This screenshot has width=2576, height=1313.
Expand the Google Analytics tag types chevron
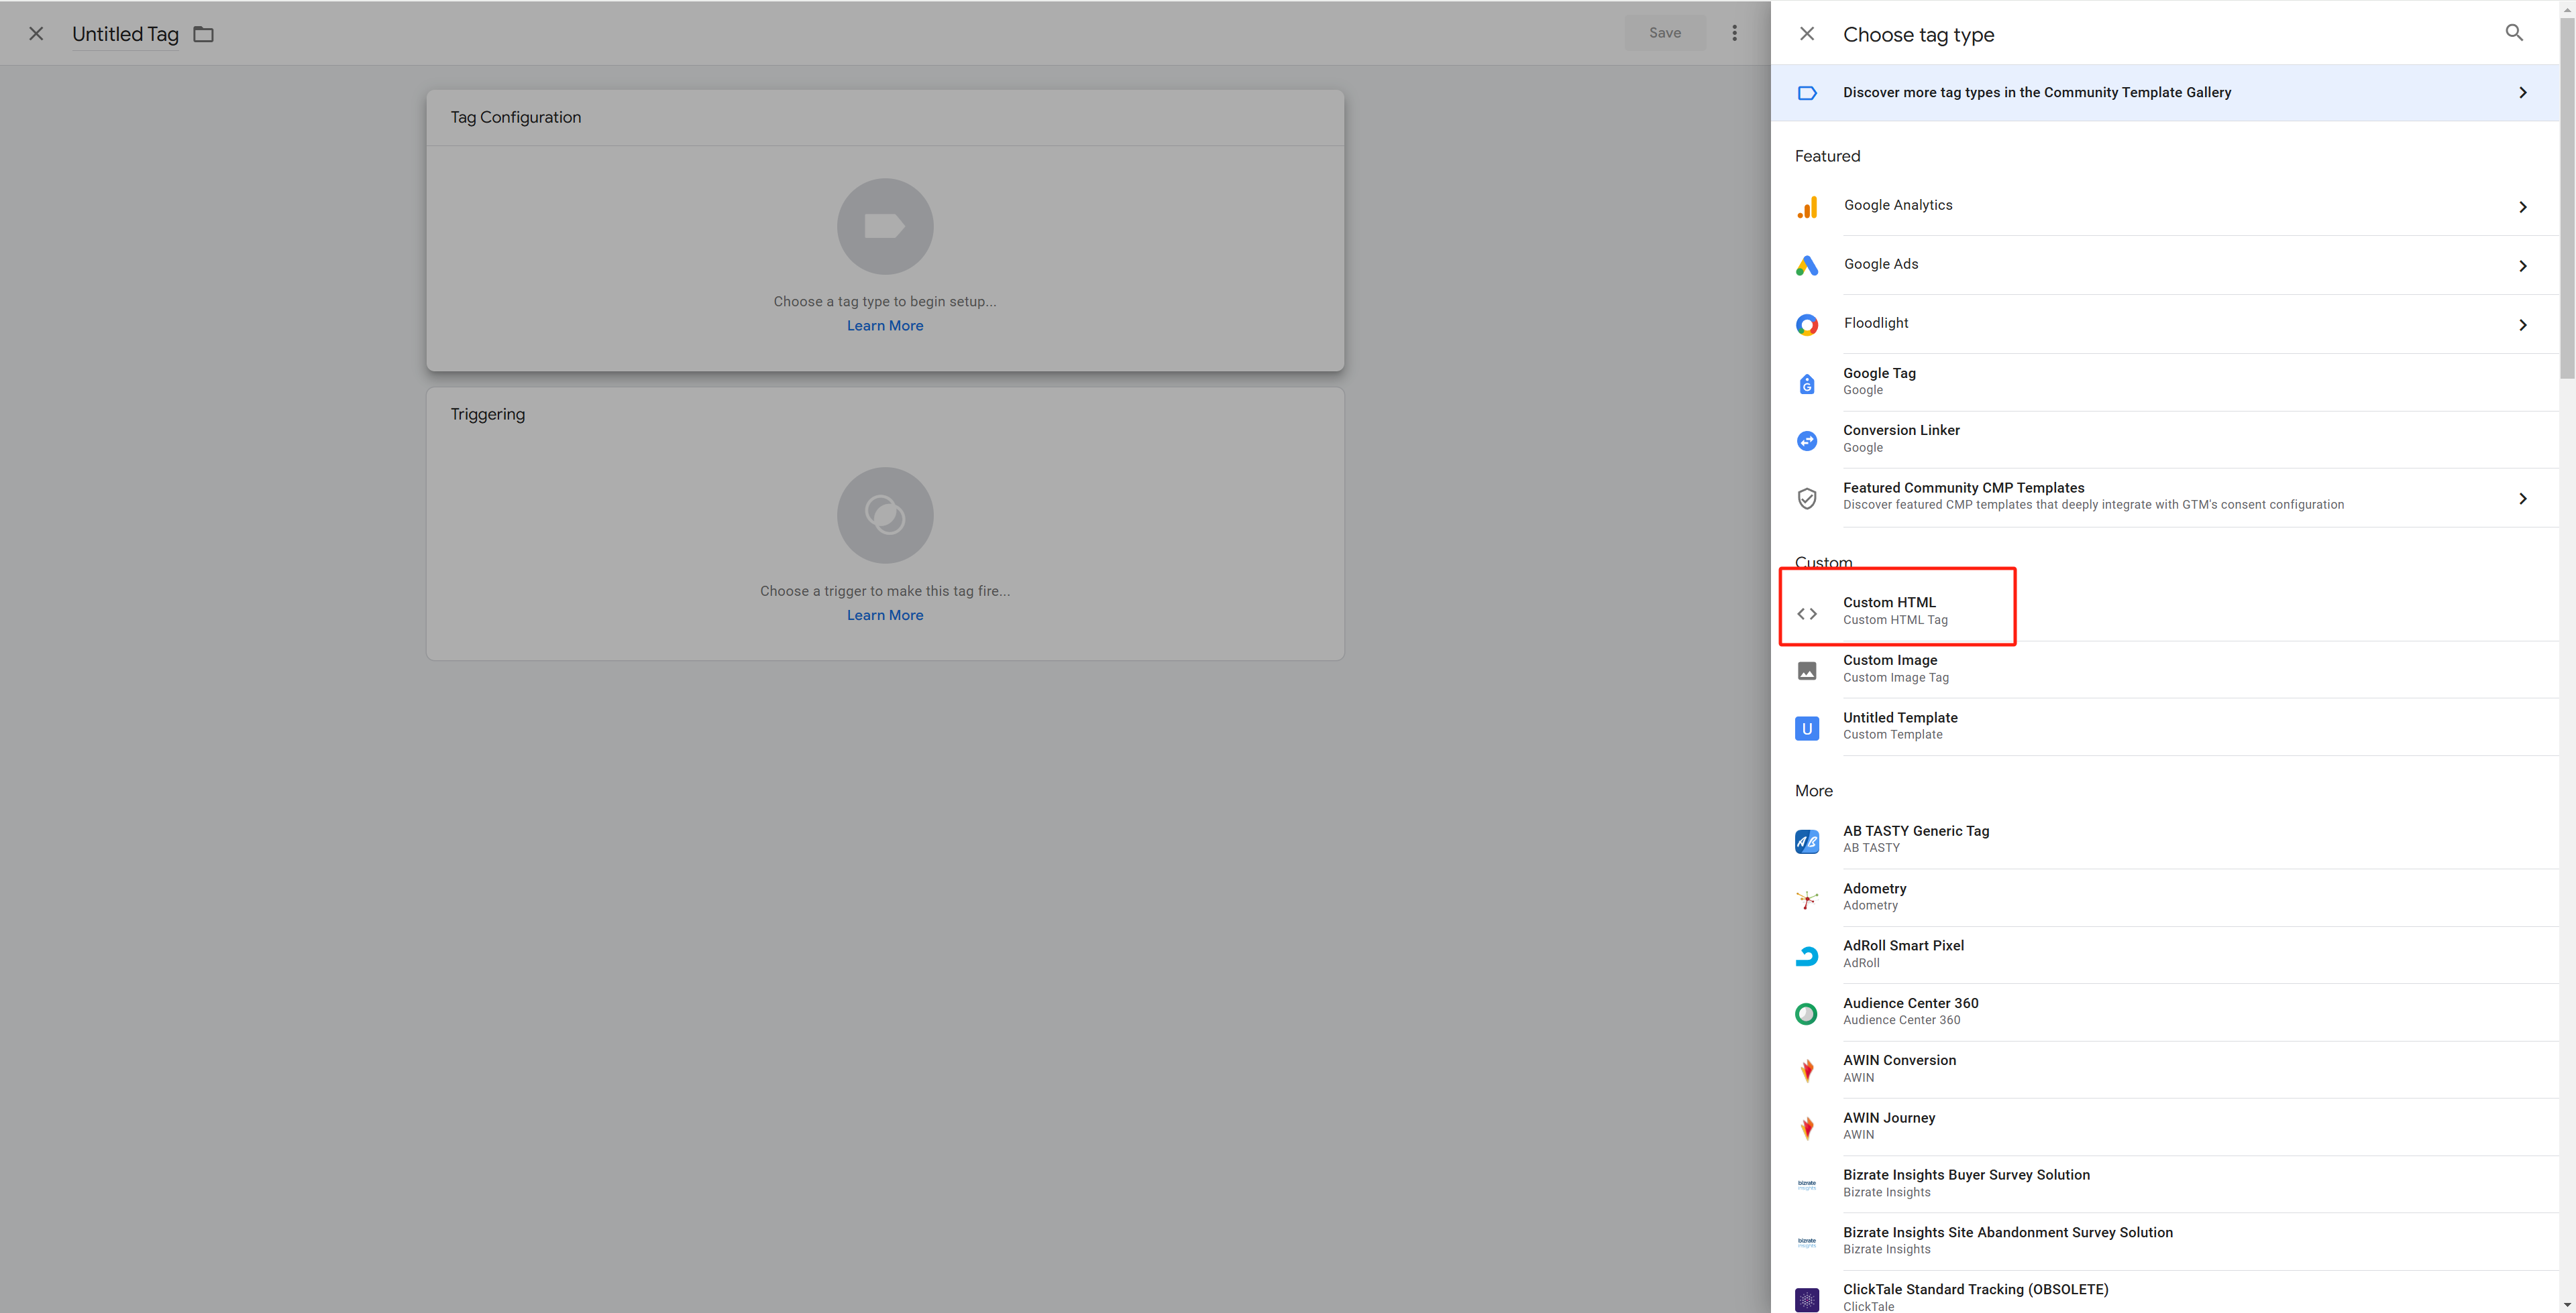point(2522,207)
